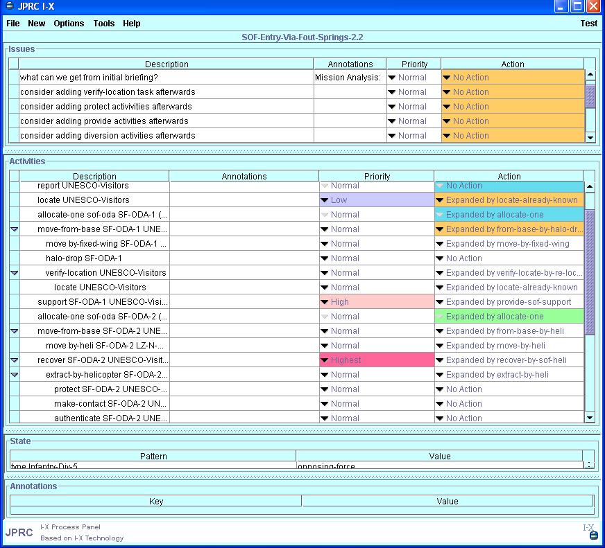Image resolution: width=605 pixels, height=548 pixels.
Task: Click the green Expanded by allocate-one action cell
Action: click(x=509, y=317)
